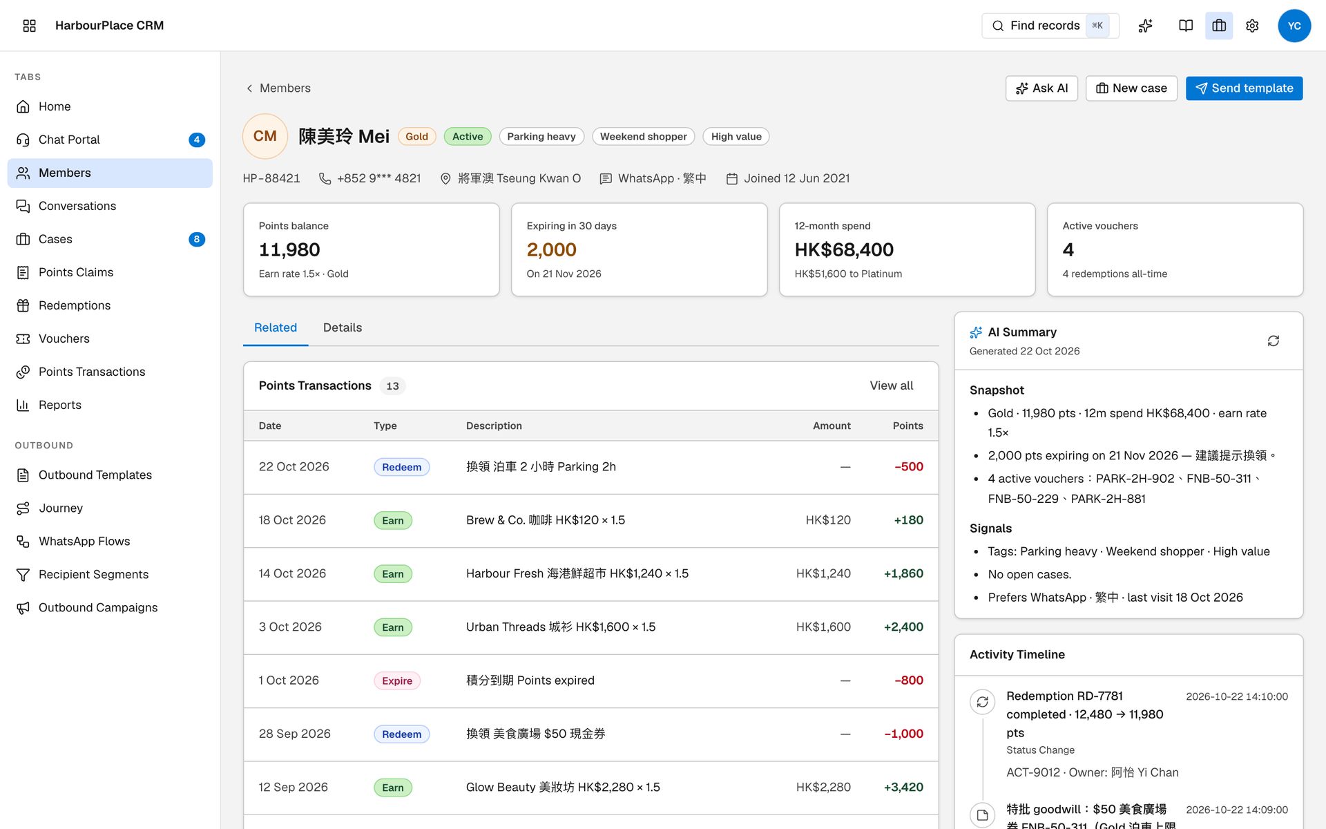Open the YC user avatar menu
This screenshot has width=1326, height=829.
click(x=1294, y=26)
